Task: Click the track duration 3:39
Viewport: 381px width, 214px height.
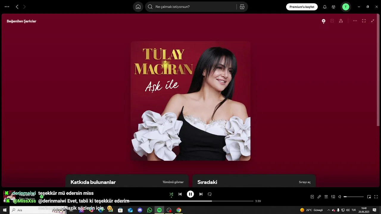Action: [258, 201]
